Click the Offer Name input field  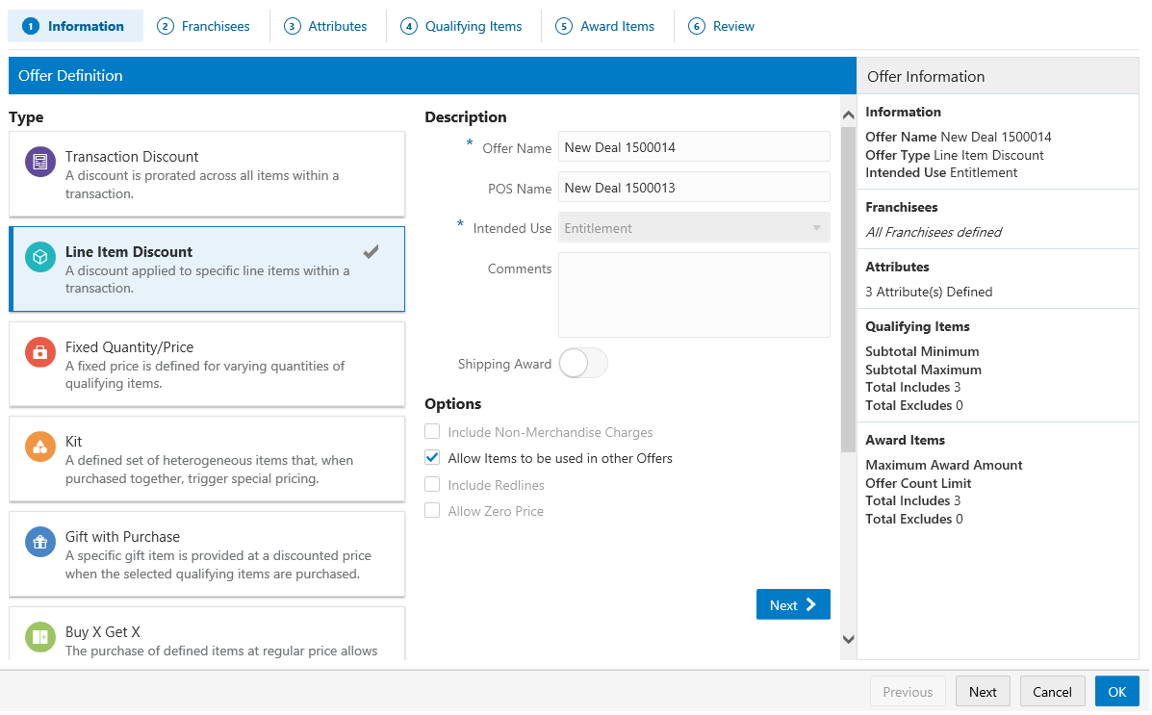point(694,147)
